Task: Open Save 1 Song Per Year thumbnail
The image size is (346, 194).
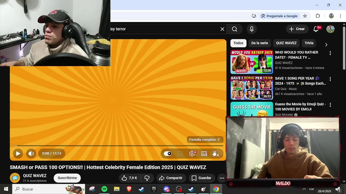Action: [x=252, y=88]
